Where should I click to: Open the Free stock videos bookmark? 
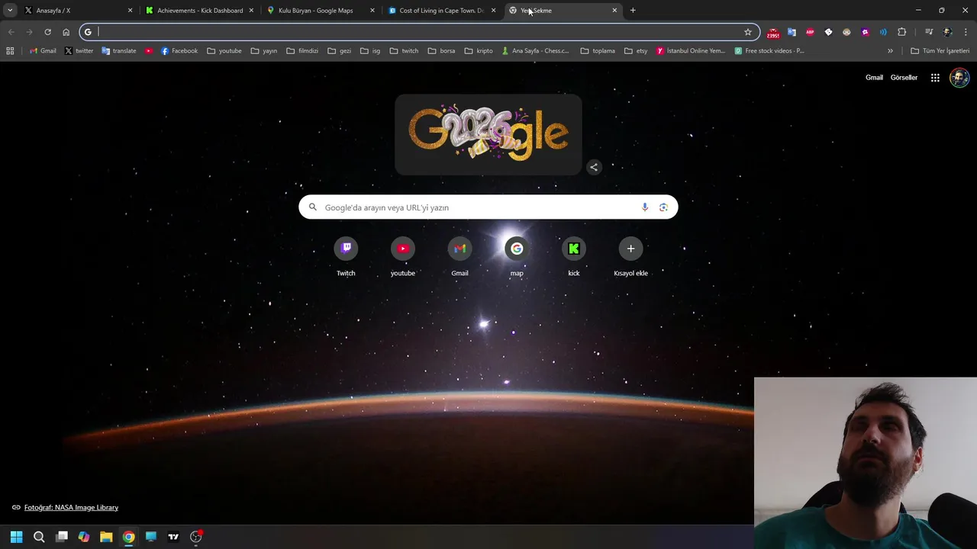click(x=769, y=51)
